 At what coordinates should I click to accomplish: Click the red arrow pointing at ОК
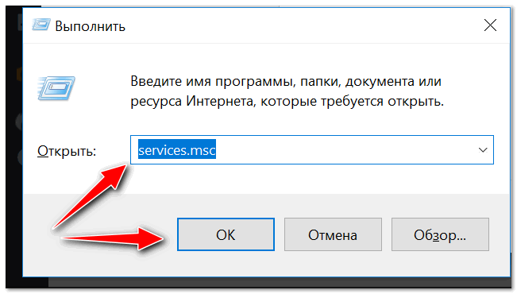112,238
